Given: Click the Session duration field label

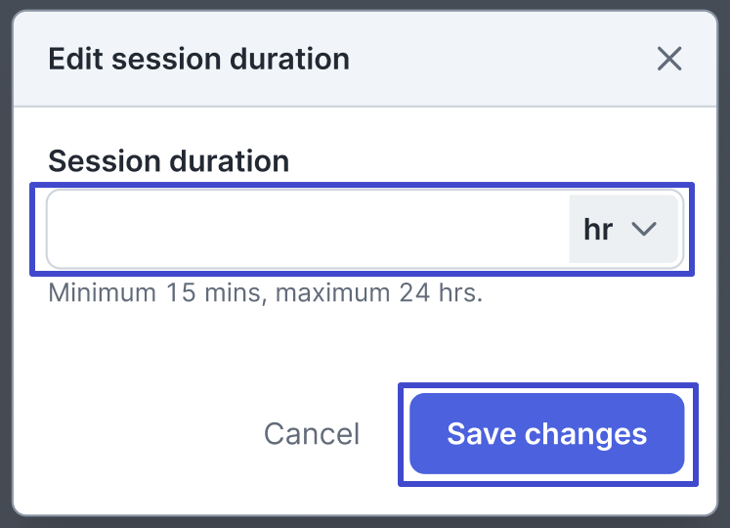Looking at the screenshot, I should (168, 160).
